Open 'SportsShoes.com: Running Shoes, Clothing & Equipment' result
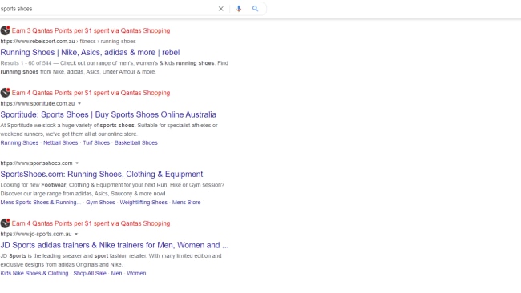 [x=102, y=175]
